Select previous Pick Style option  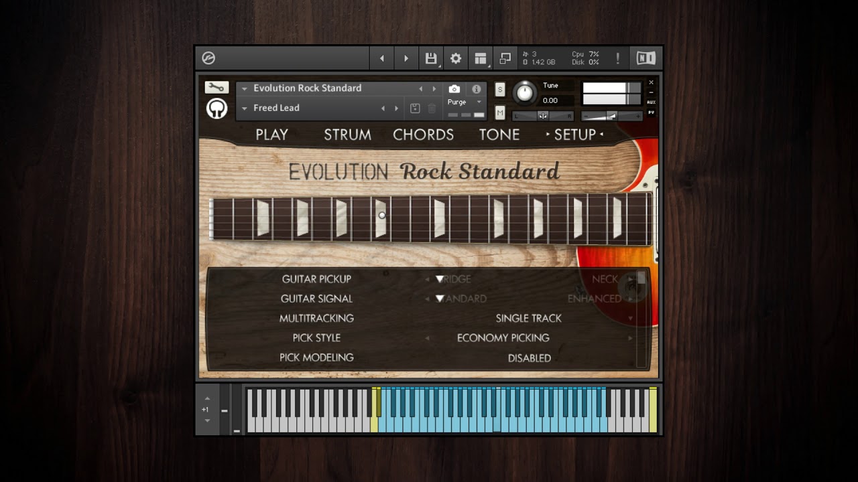coord(428,338)
